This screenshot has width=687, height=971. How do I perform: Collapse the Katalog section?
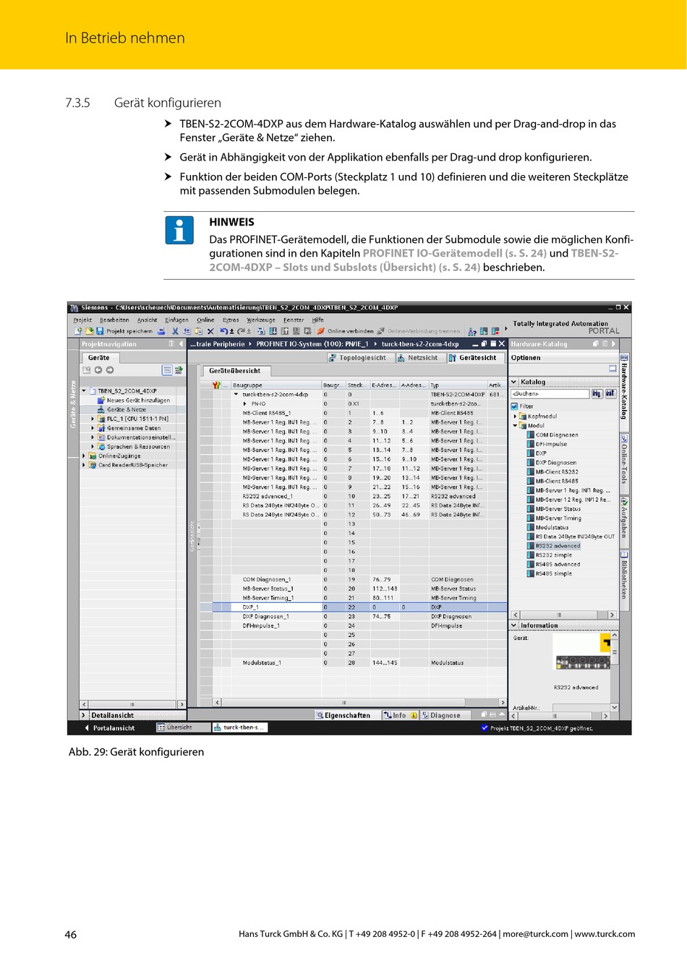514,382
